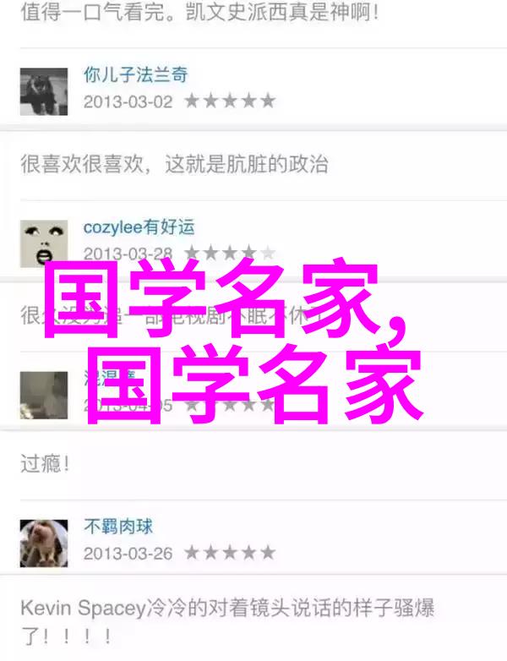Image resolution: width=507 pixels, height=661 pixels.
Task: Click five-star rating beside 2013-03-02
Action: (x=230, y=101)
